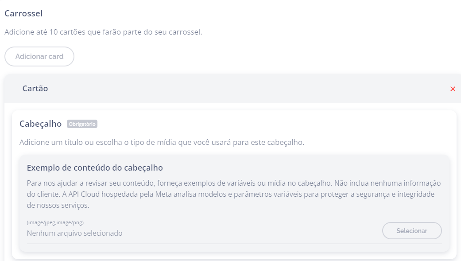Click the words 'seu carrossel' in the description

coord(178,32)
